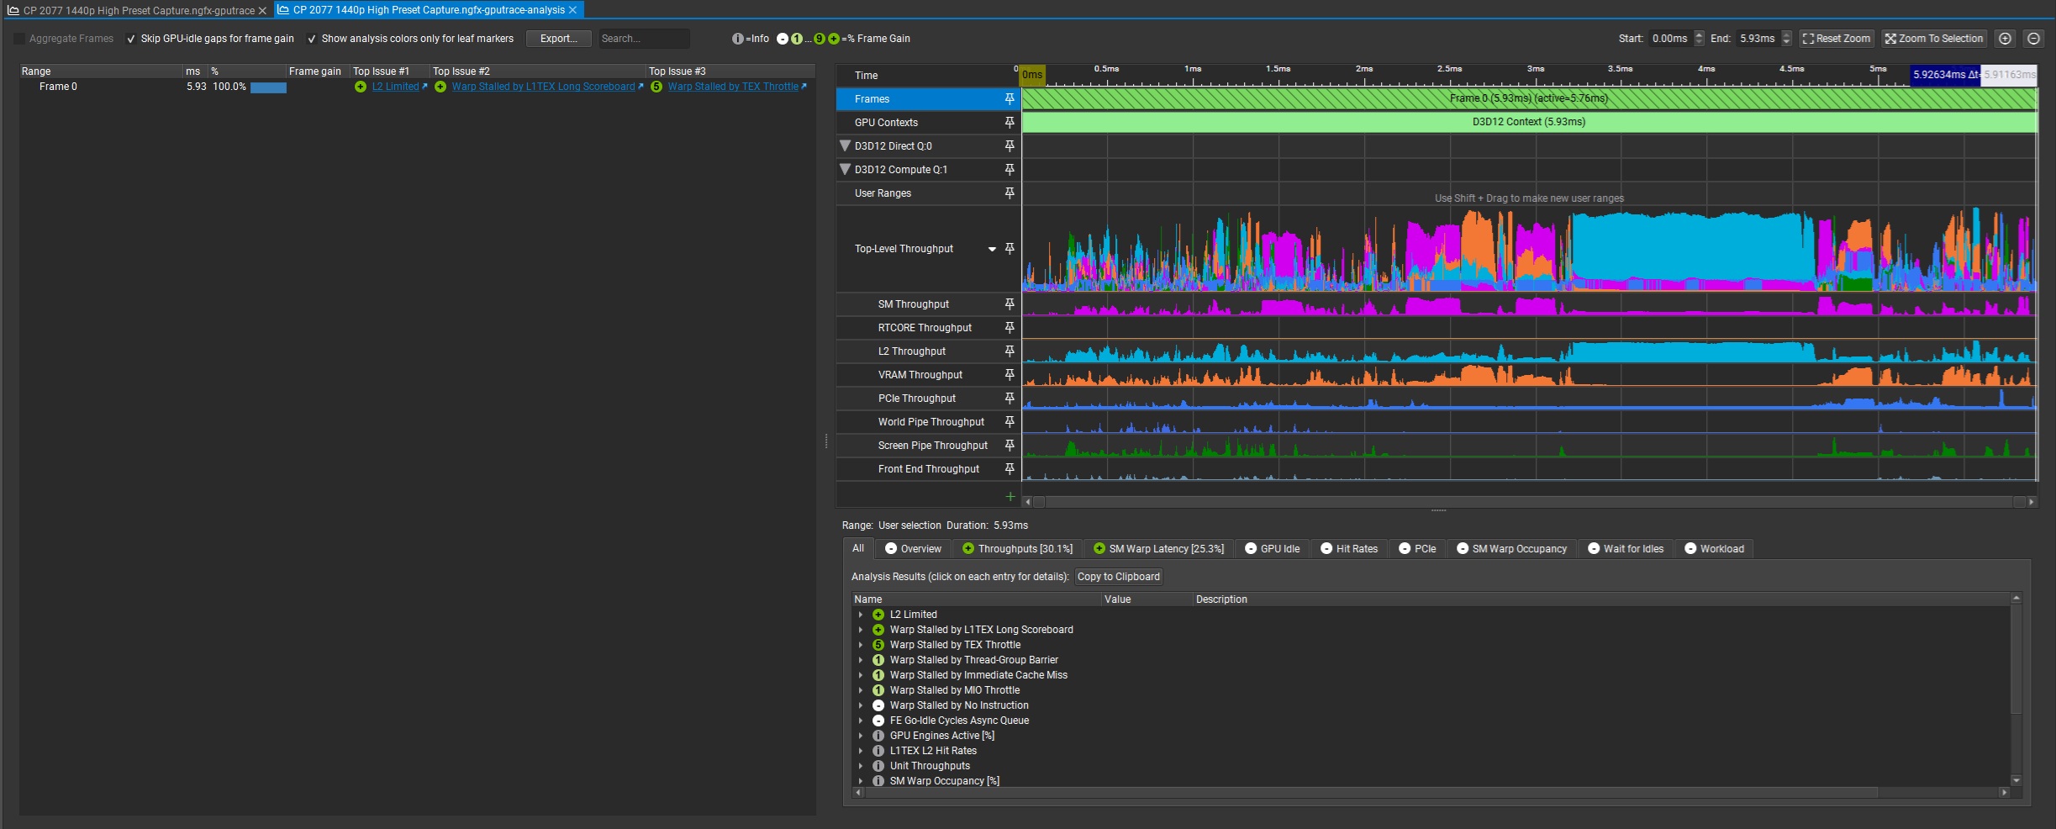Open the Warp Stalled by TEX Throttle link
Image resolution: width=2056 pixels, height=829 pixels.
point(732,87)
